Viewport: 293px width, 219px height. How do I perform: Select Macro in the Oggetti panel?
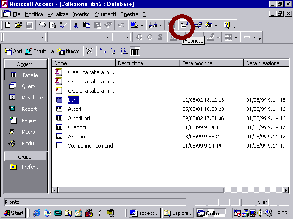click(x=25, y=132)
